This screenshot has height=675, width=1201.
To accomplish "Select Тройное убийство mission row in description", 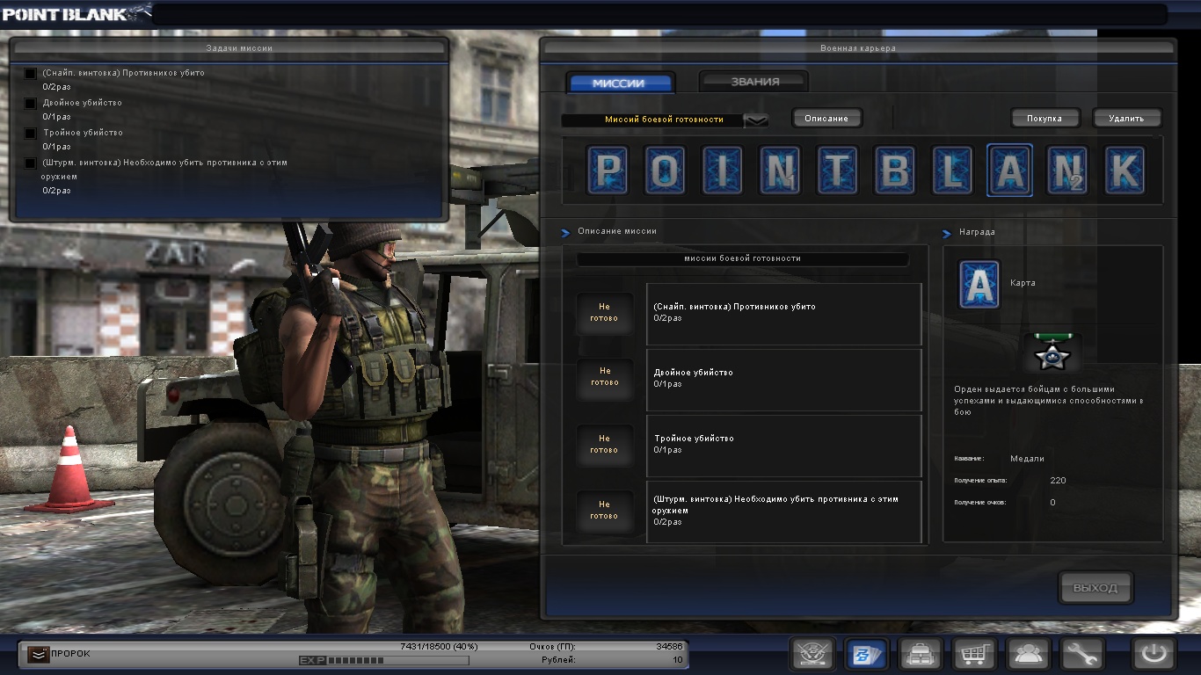I will [784, 446].
